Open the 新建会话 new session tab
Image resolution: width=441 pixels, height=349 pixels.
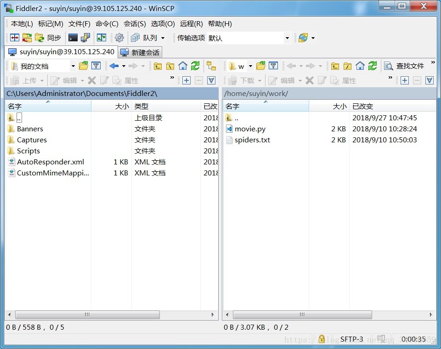140,52
